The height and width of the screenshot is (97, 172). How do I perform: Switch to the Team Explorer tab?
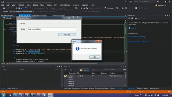click(154, 88)
